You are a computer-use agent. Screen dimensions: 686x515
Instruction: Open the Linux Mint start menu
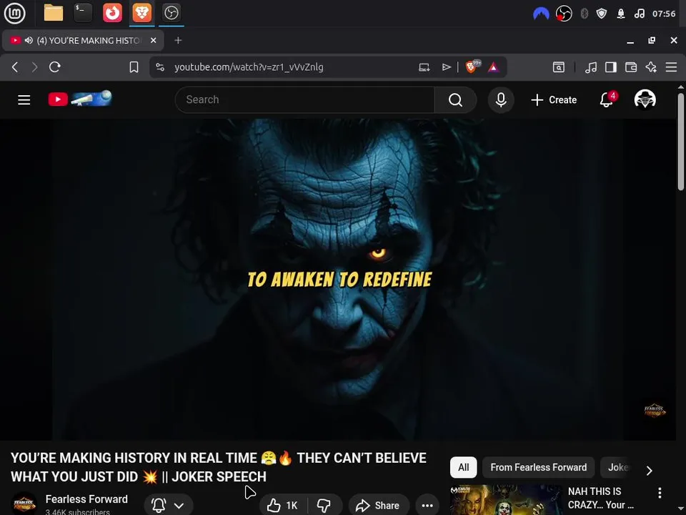[x=14, y=13]
